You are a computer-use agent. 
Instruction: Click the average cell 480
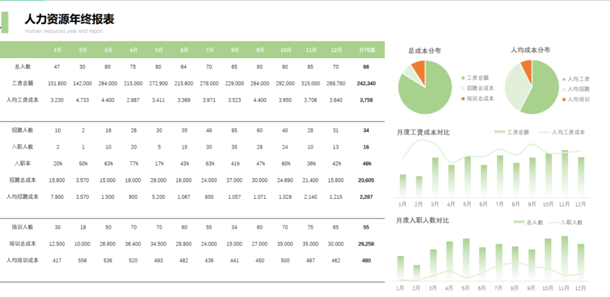(366, 261)
